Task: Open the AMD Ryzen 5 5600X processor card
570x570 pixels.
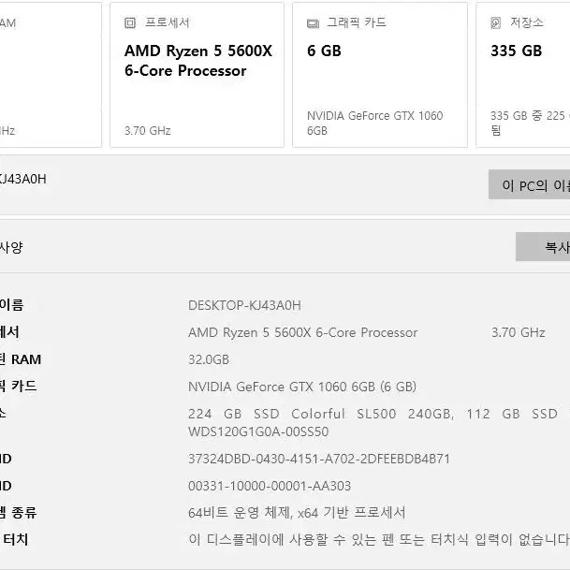Action: tap(197, 75)
